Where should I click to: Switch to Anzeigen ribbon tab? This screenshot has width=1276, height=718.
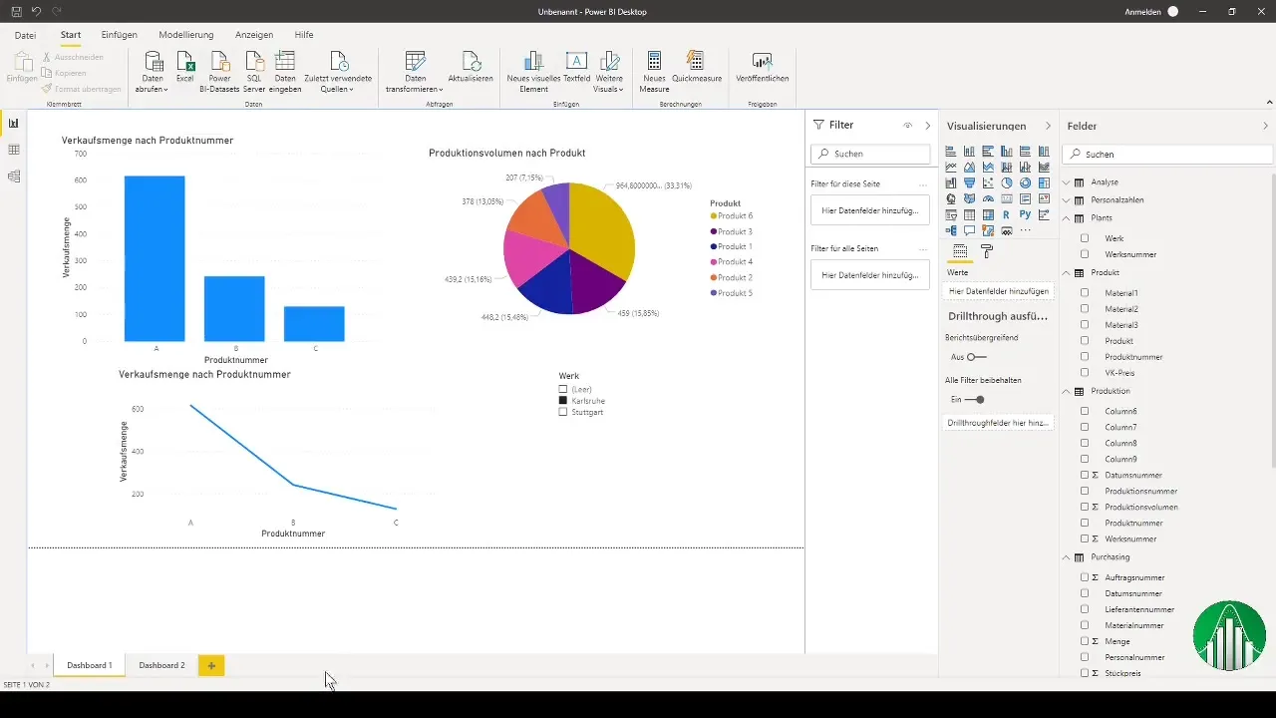coord(254,35)
